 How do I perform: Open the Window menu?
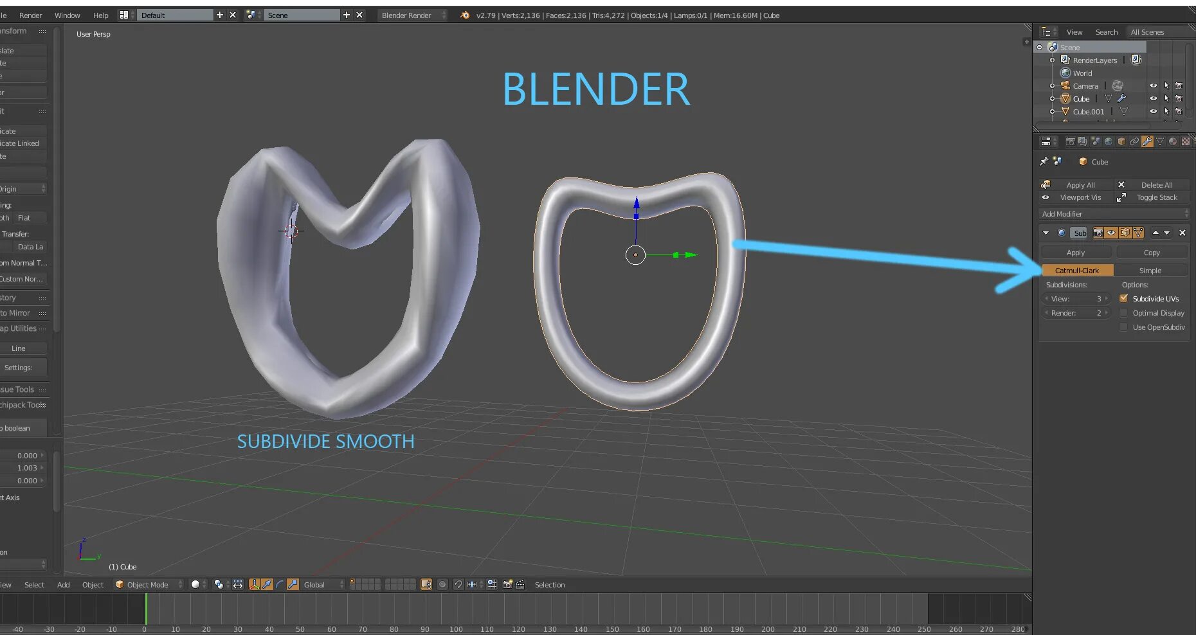pyautogui.click(x=68, y=15)
